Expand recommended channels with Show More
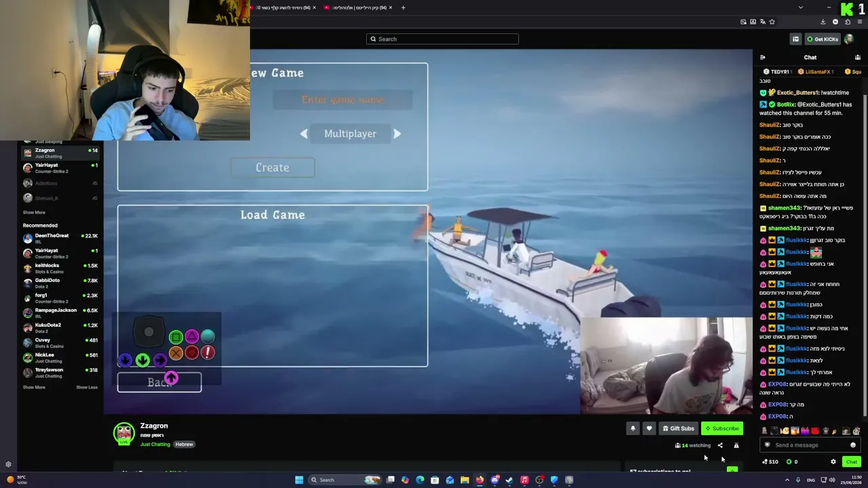Viewport: 868px width, 488px height. coord(34,387)
